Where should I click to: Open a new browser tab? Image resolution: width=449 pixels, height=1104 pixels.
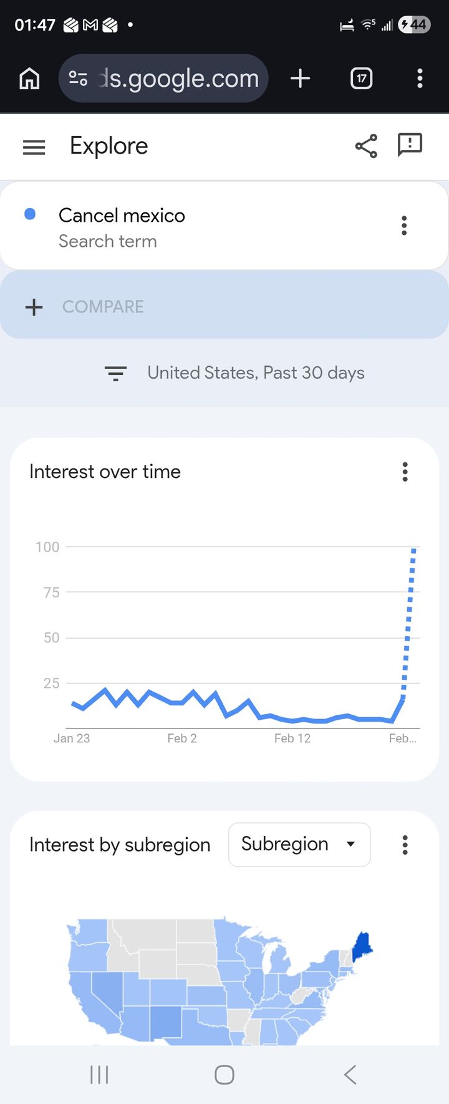pyautogui.click(x=300, y=79)
